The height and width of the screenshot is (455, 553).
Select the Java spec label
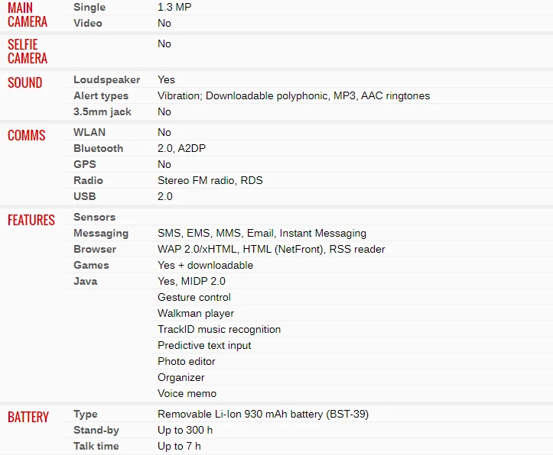(x=85, y=281)
